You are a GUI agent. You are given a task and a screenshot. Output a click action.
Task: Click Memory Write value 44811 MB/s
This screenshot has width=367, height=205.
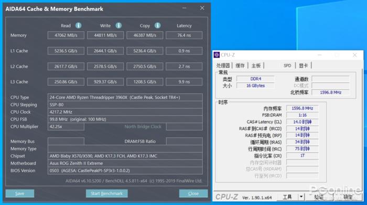pos(105,35)
